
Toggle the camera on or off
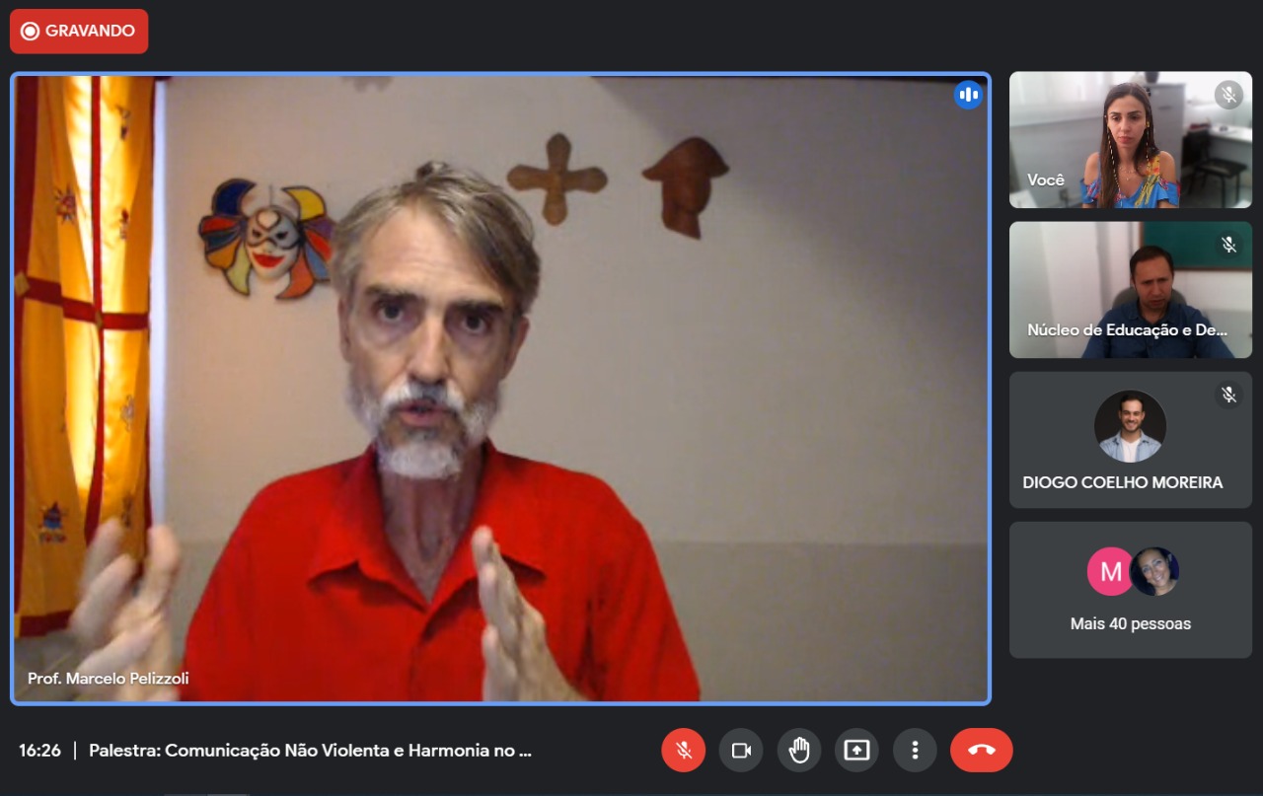[x=741, y=751]
